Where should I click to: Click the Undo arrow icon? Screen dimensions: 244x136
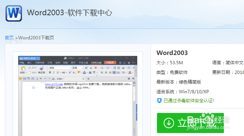[41, 79]
